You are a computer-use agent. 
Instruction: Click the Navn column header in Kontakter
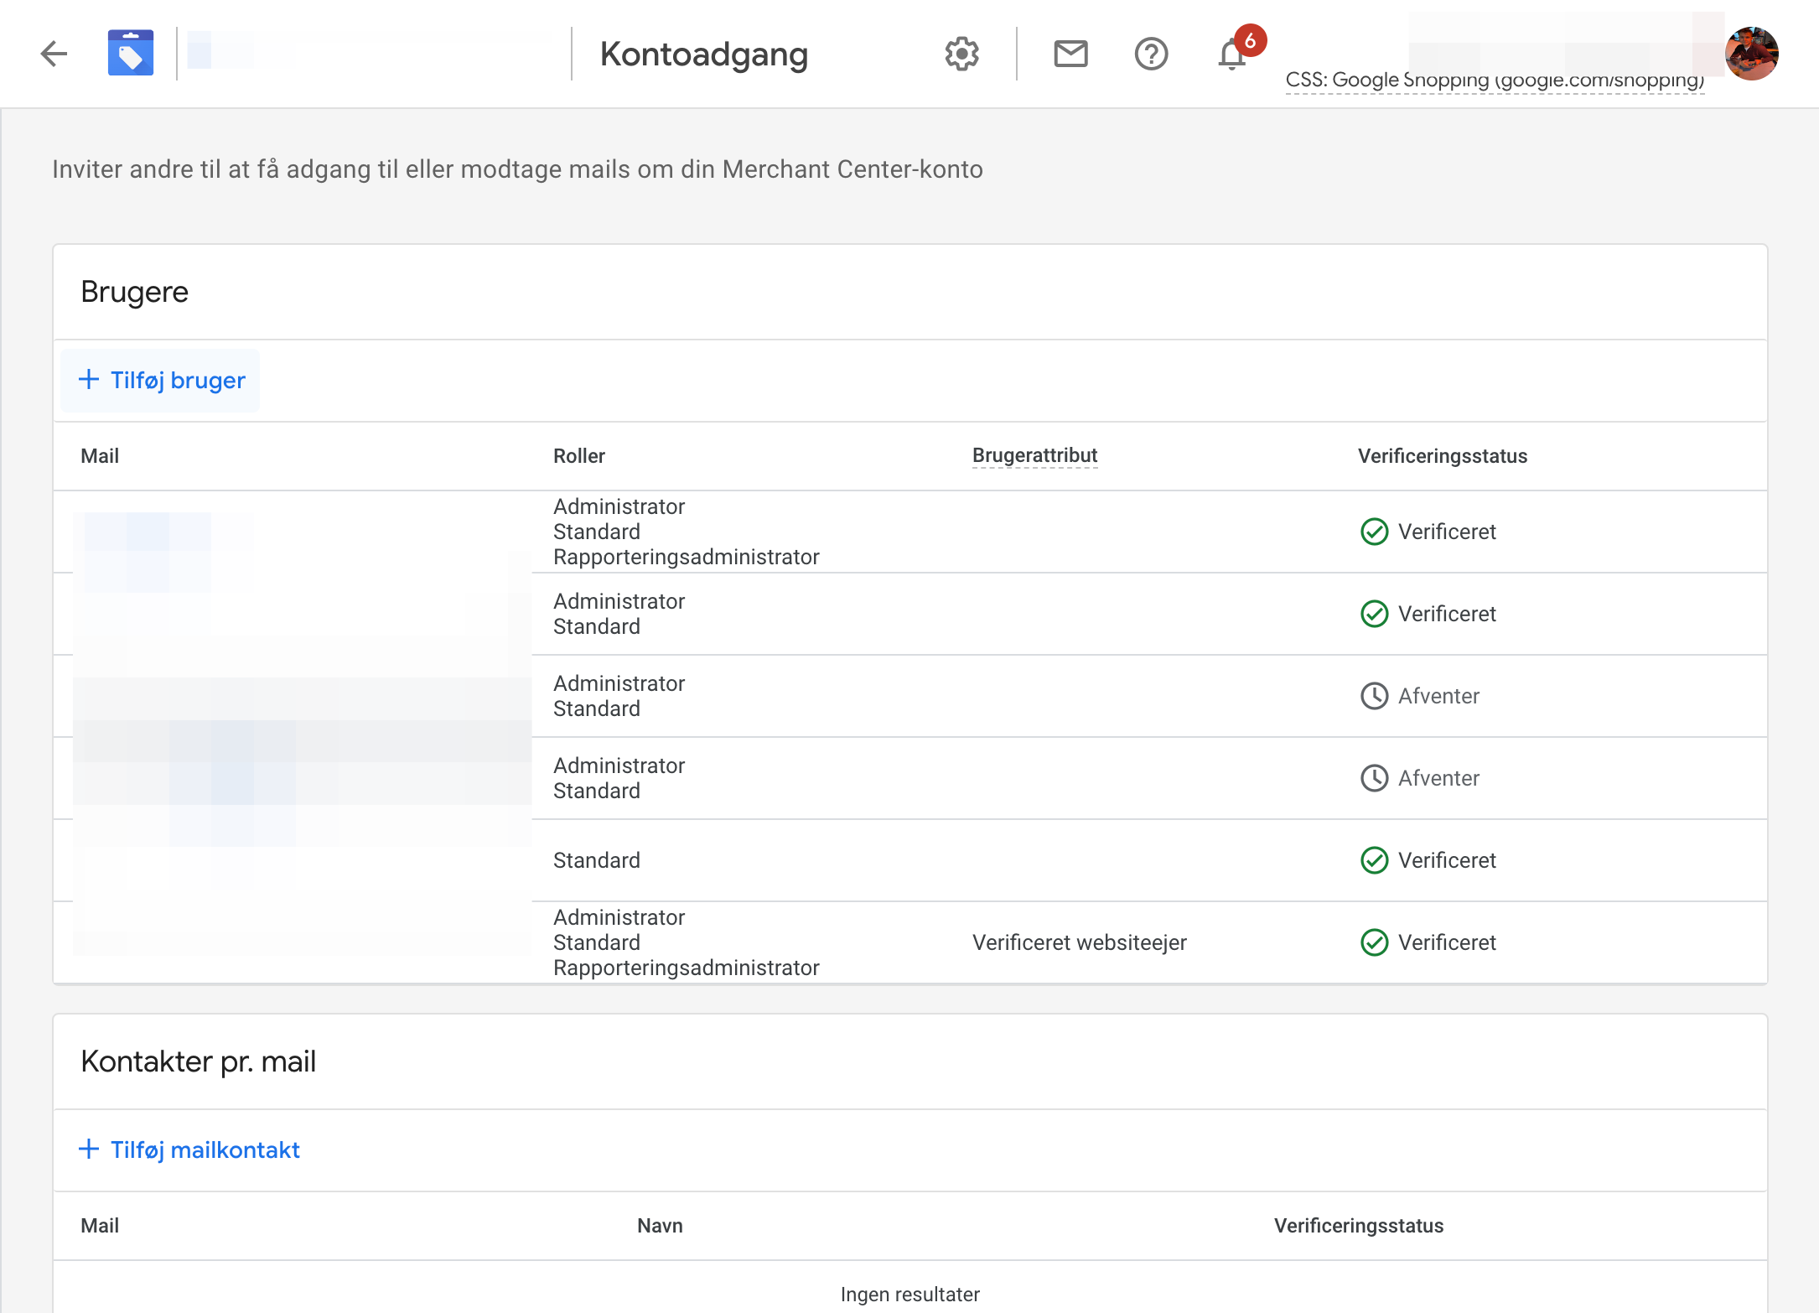click(660, 1226)
